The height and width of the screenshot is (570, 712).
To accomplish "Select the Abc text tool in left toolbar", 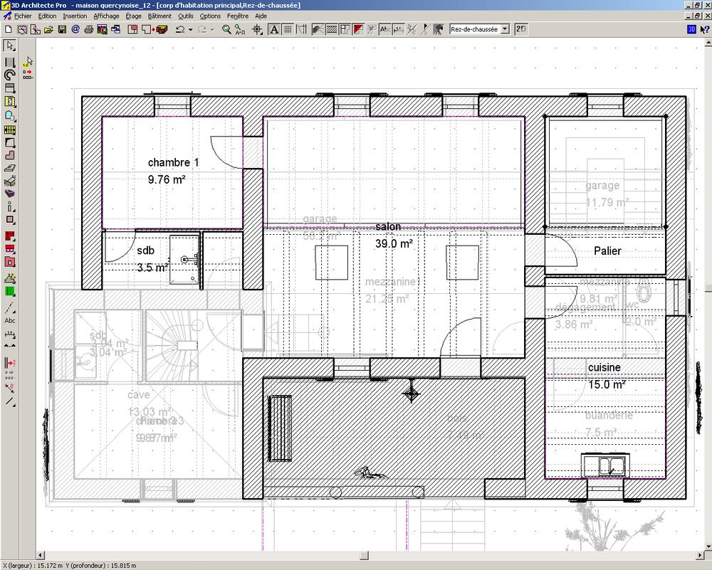I will 10,321.
